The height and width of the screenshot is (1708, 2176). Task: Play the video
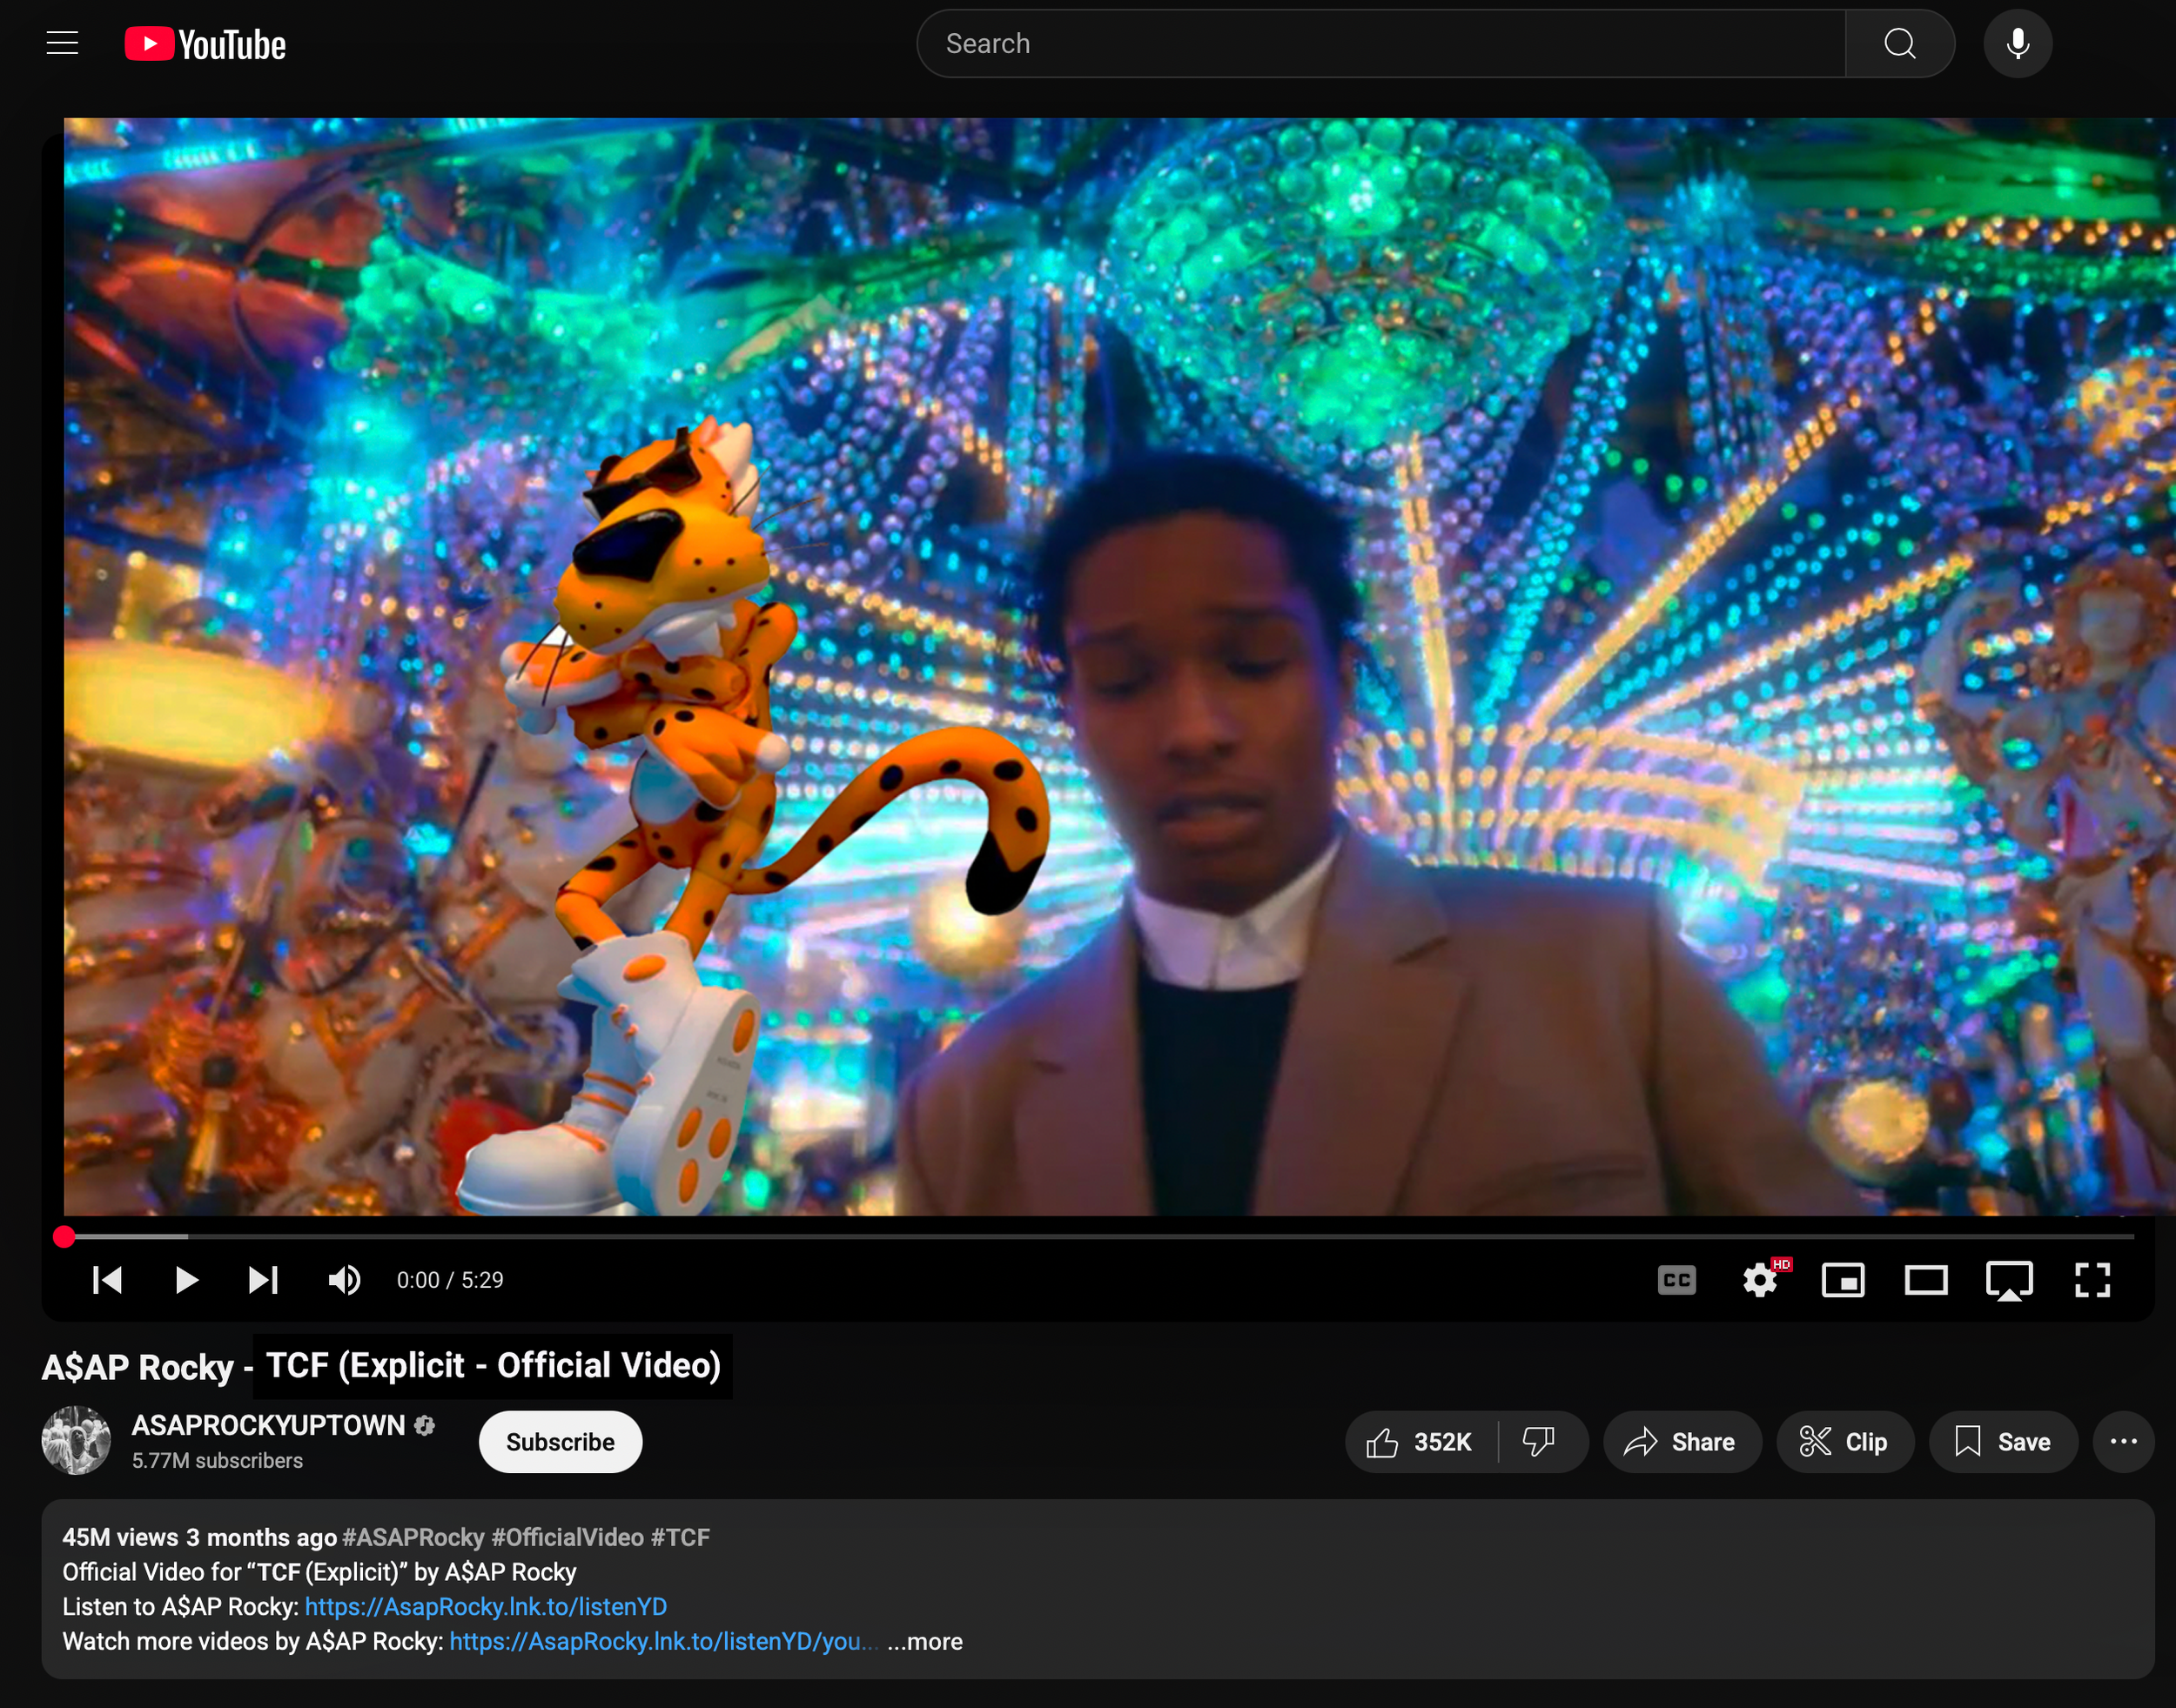(186, 1280)
